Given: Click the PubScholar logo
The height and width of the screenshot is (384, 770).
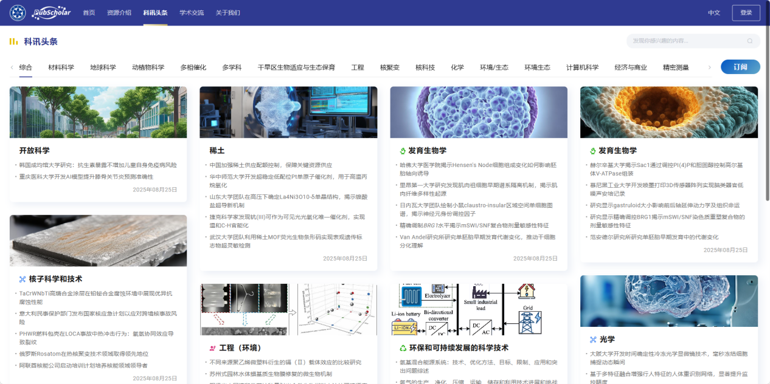Looking at the screenshot, I should (x=53, y=13).
